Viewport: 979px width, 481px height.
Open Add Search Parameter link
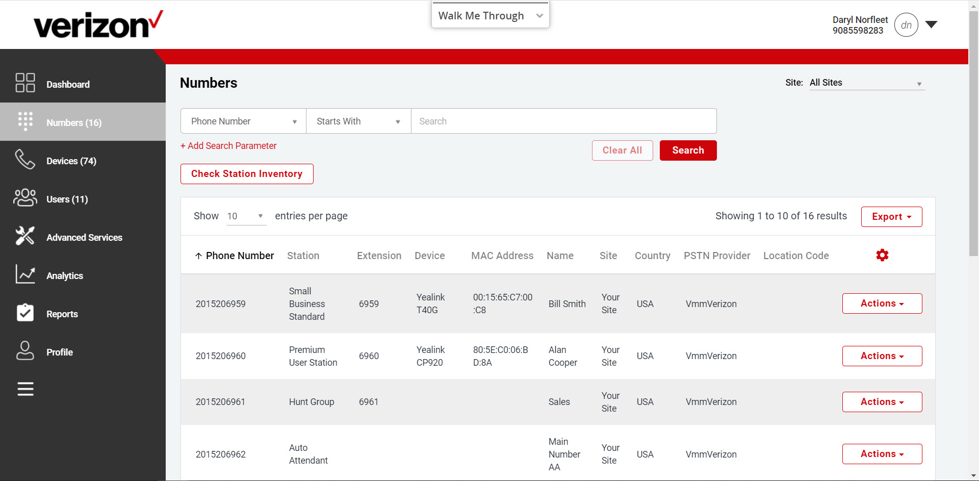(228, 146)
